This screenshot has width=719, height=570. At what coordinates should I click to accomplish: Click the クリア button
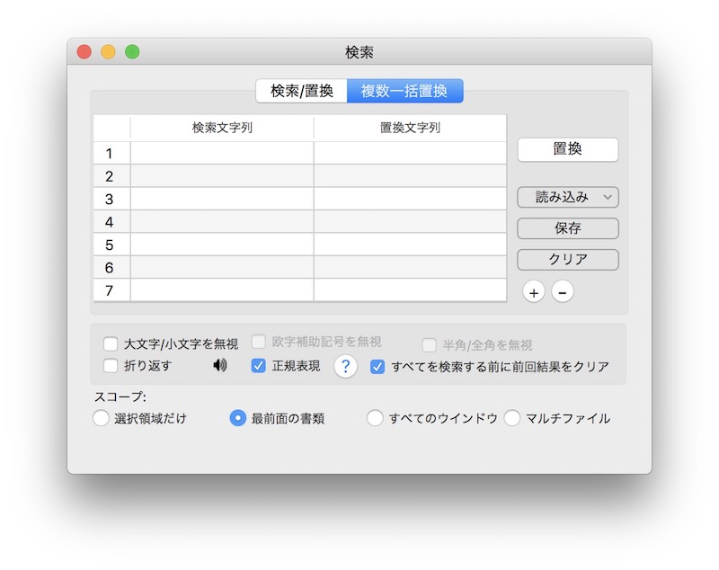568,260
